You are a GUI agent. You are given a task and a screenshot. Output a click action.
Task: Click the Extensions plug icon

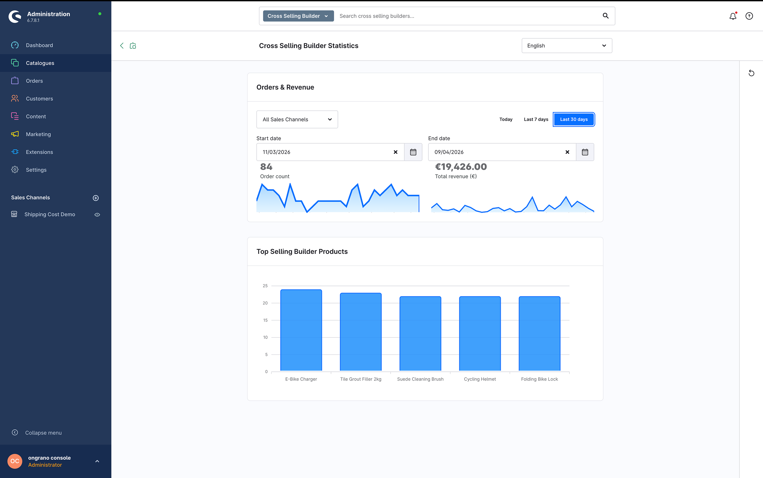(x=15, y=152)
